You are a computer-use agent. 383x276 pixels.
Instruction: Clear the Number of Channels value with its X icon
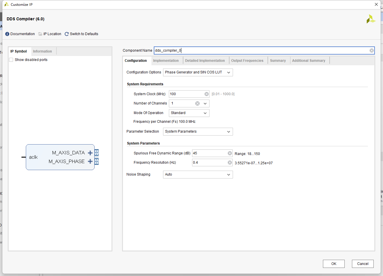(x=197, y=103)
